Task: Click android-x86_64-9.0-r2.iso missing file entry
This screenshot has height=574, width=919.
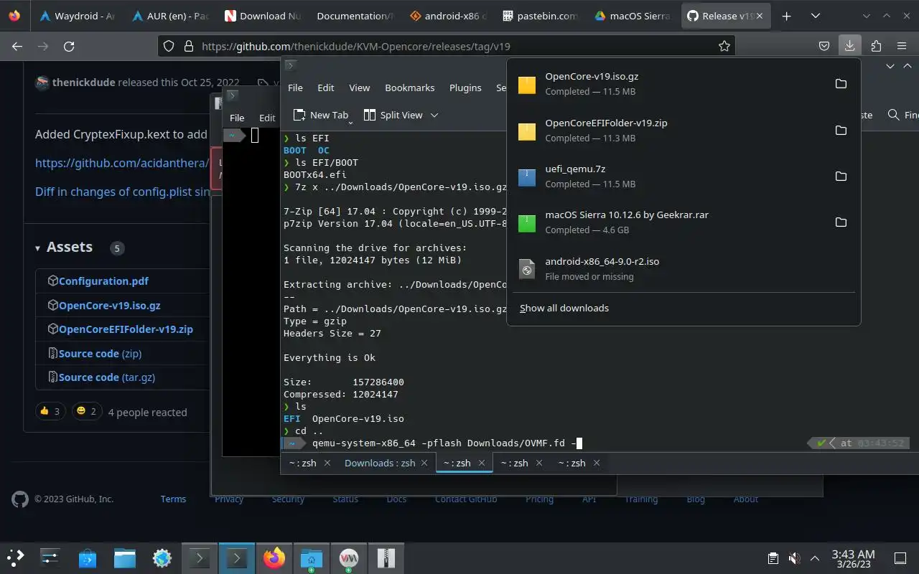Action: (684, 268)
